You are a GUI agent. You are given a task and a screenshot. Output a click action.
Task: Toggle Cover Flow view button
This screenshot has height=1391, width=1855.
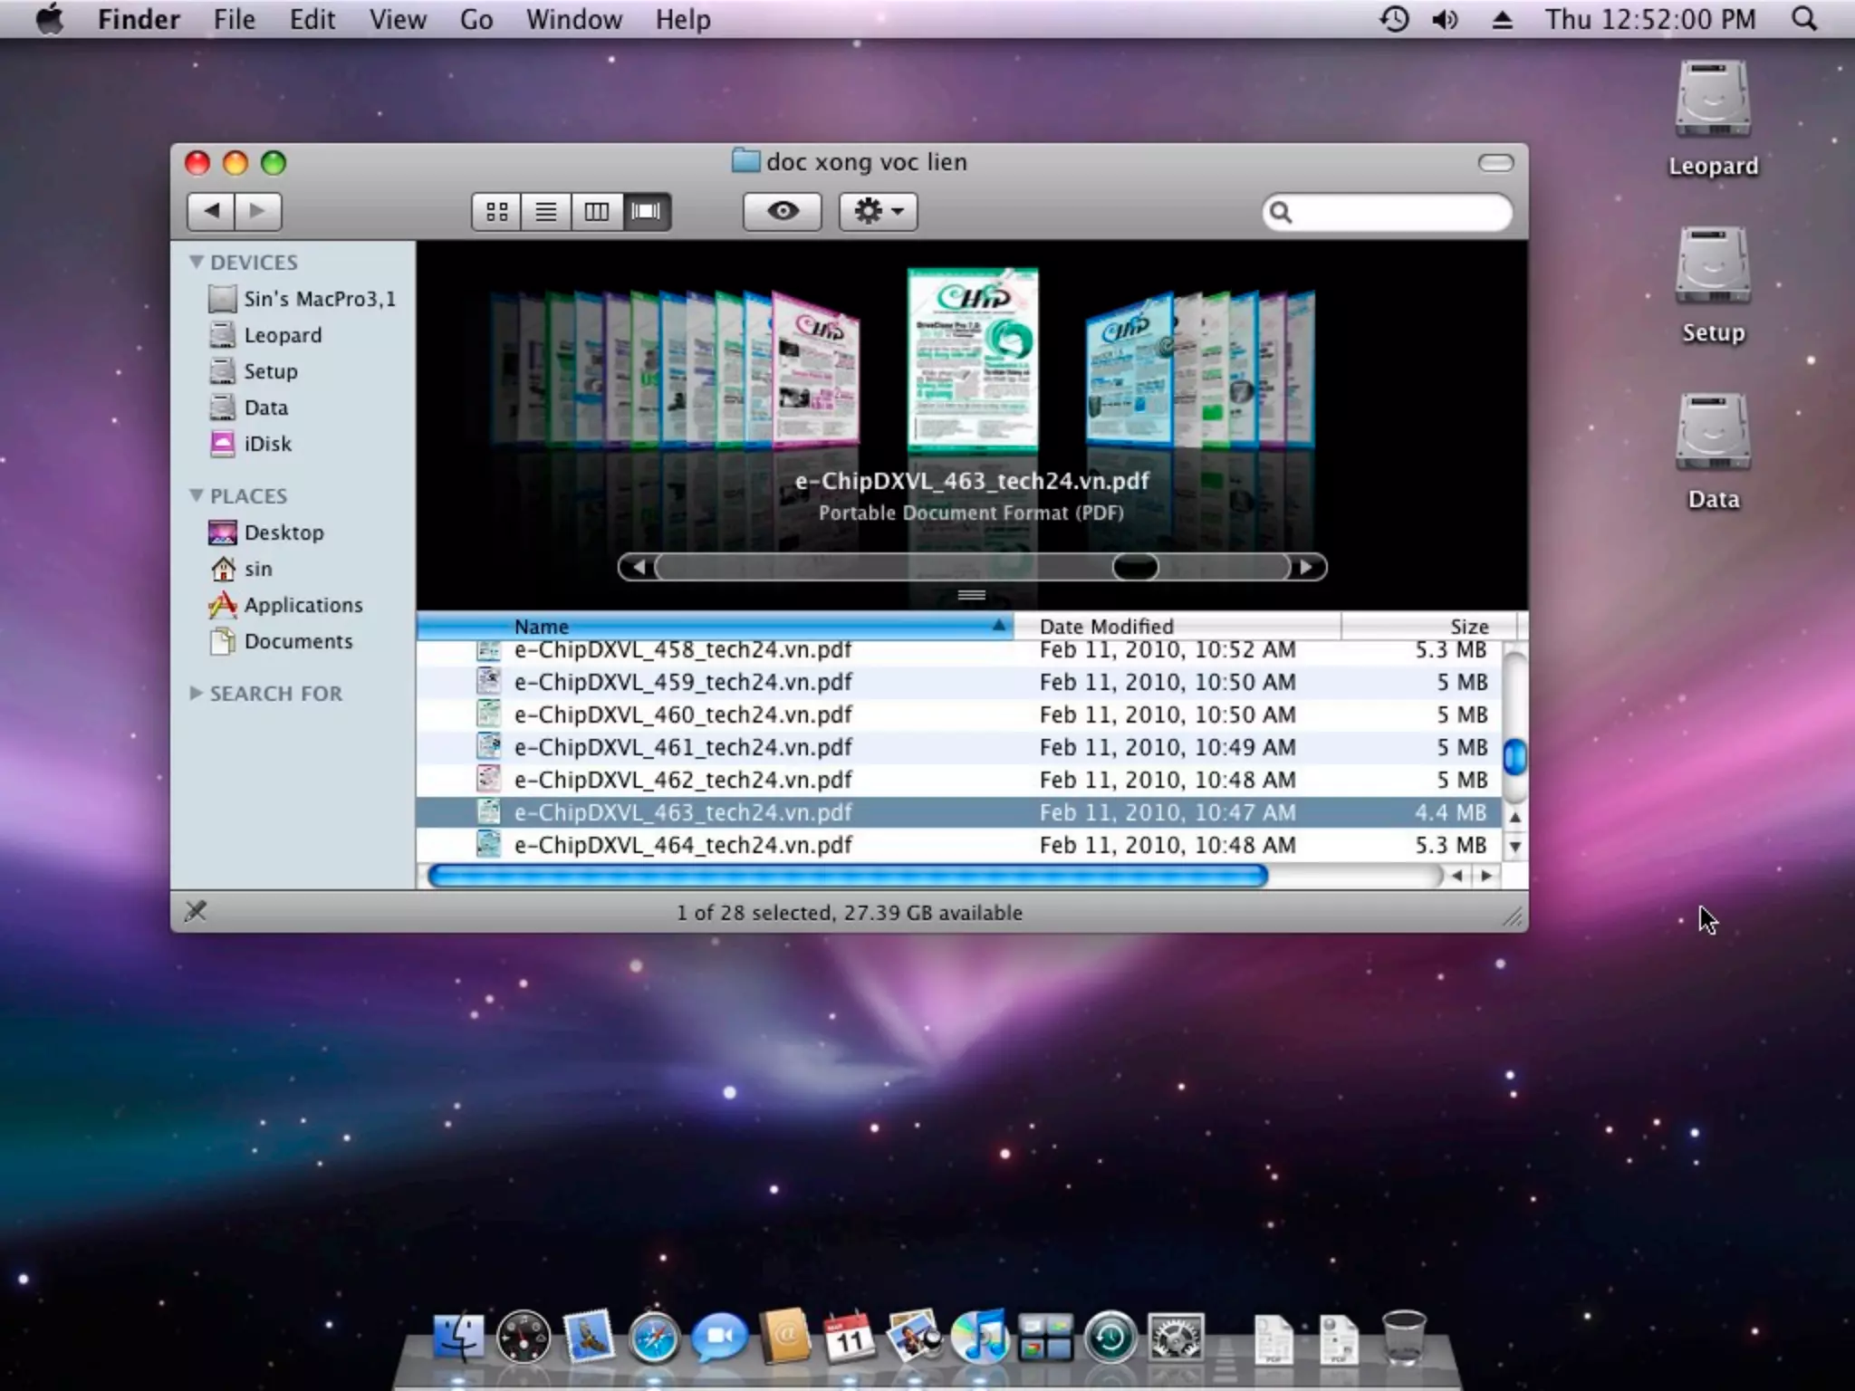coord(646,212)
